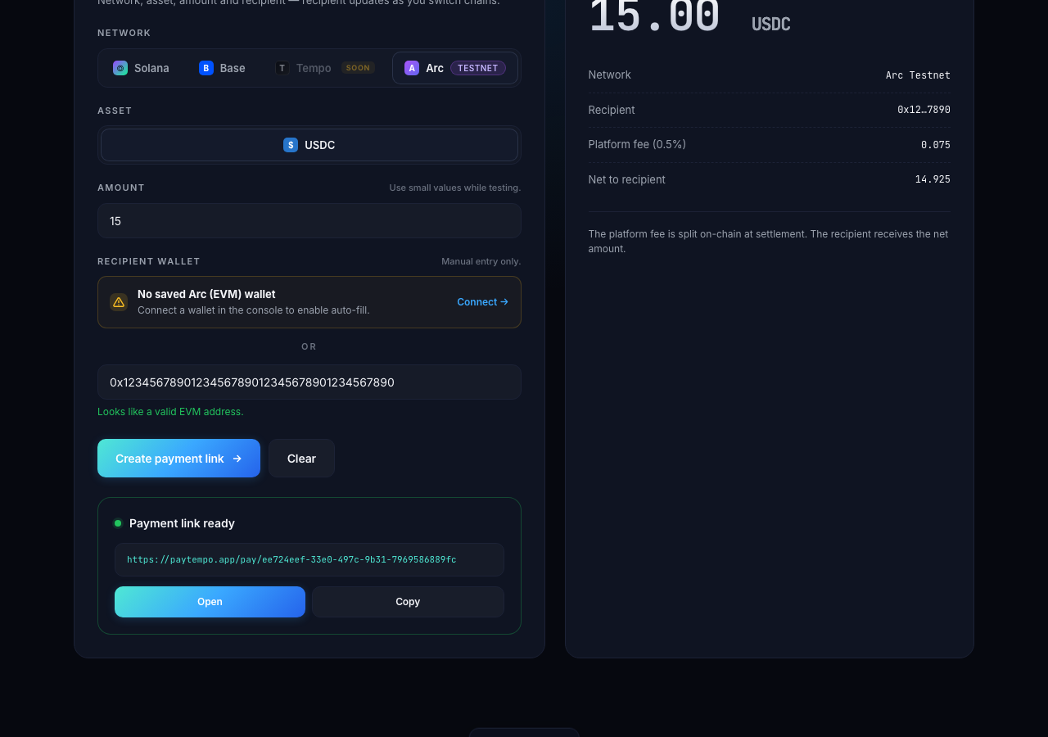The image size is (1048, 737).
Task: Select the Tempo network option
Action: point(325,68)
